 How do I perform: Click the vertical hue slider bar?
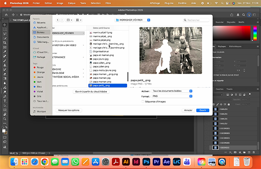tap(255, 33)
